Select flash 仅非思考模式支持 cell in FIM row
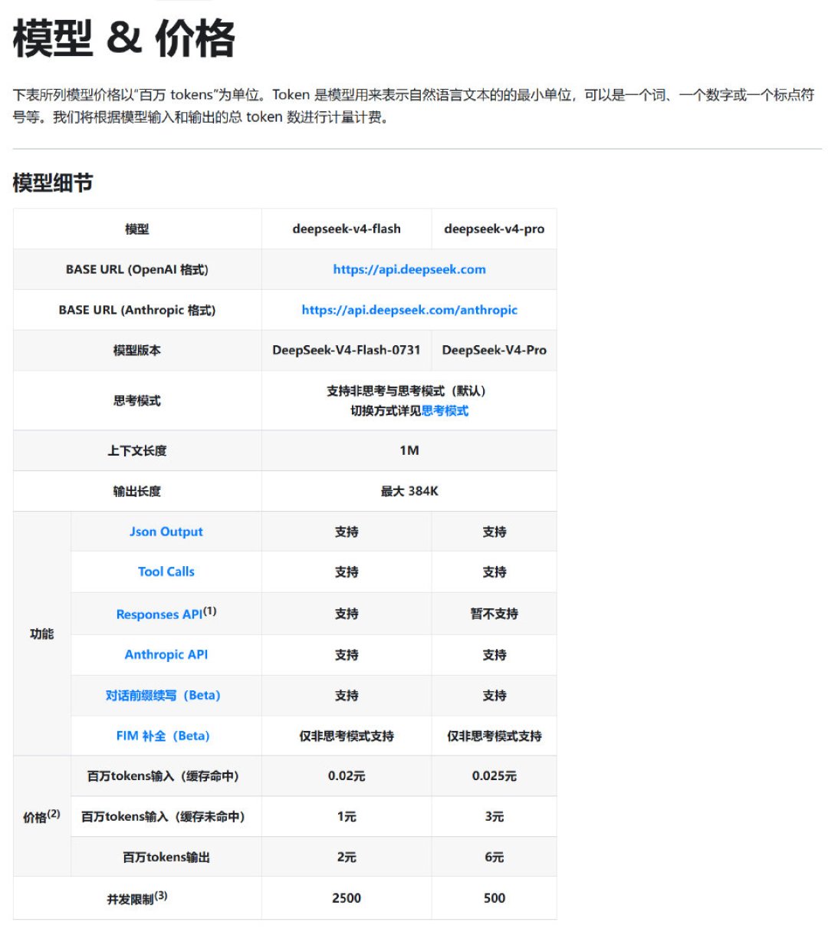This screenshot has width=828, height=932. [x=347, y=736]
